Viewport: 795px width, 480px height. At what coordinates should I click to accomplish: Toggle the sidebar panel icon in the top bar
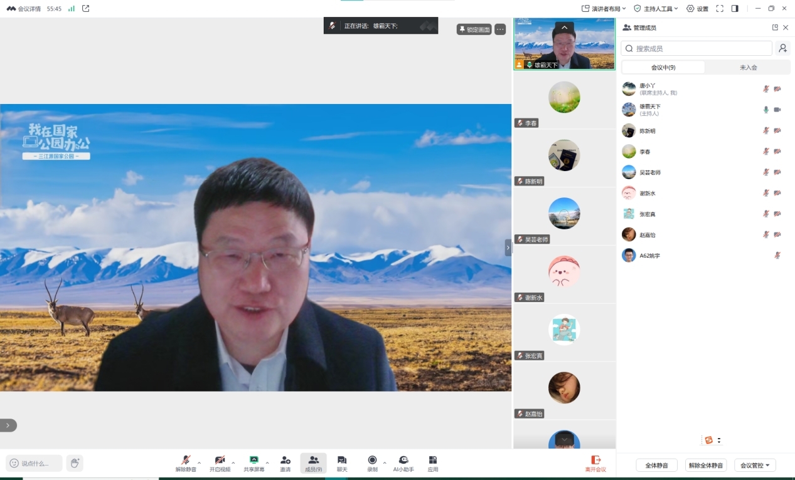[735, 9]
